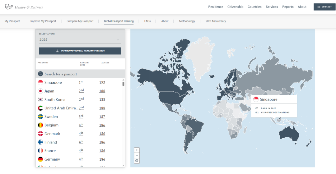Viewport: 336px width, 174px height.
Task: Click Singapore's access count 192
Action: click(x=102, y=83)
